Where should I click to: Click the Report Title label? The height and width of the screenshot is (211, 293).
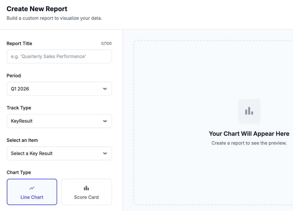19,44
